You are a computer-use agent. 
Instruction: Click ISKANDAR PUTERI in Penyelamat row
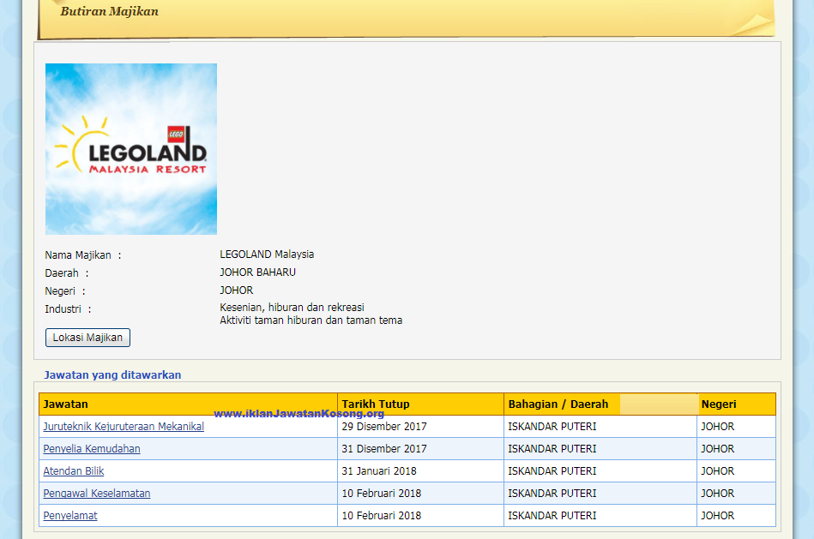pos(552,516)
